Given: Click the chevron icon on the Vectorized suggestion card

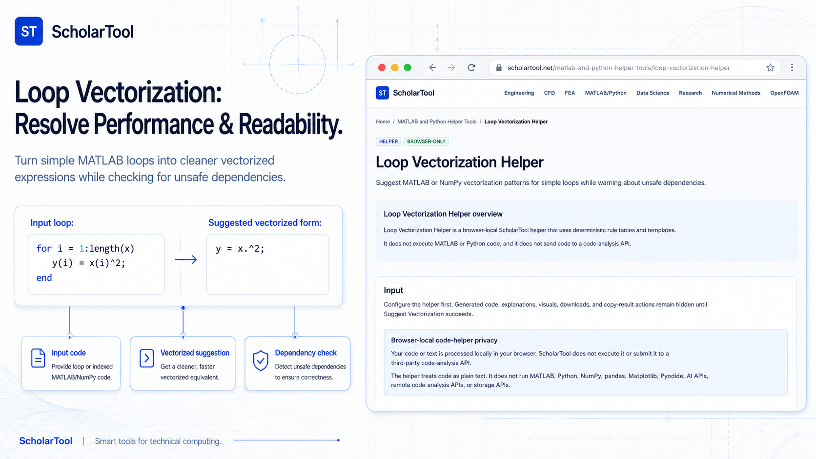Looking at the screenshot, I should point(146,358).
